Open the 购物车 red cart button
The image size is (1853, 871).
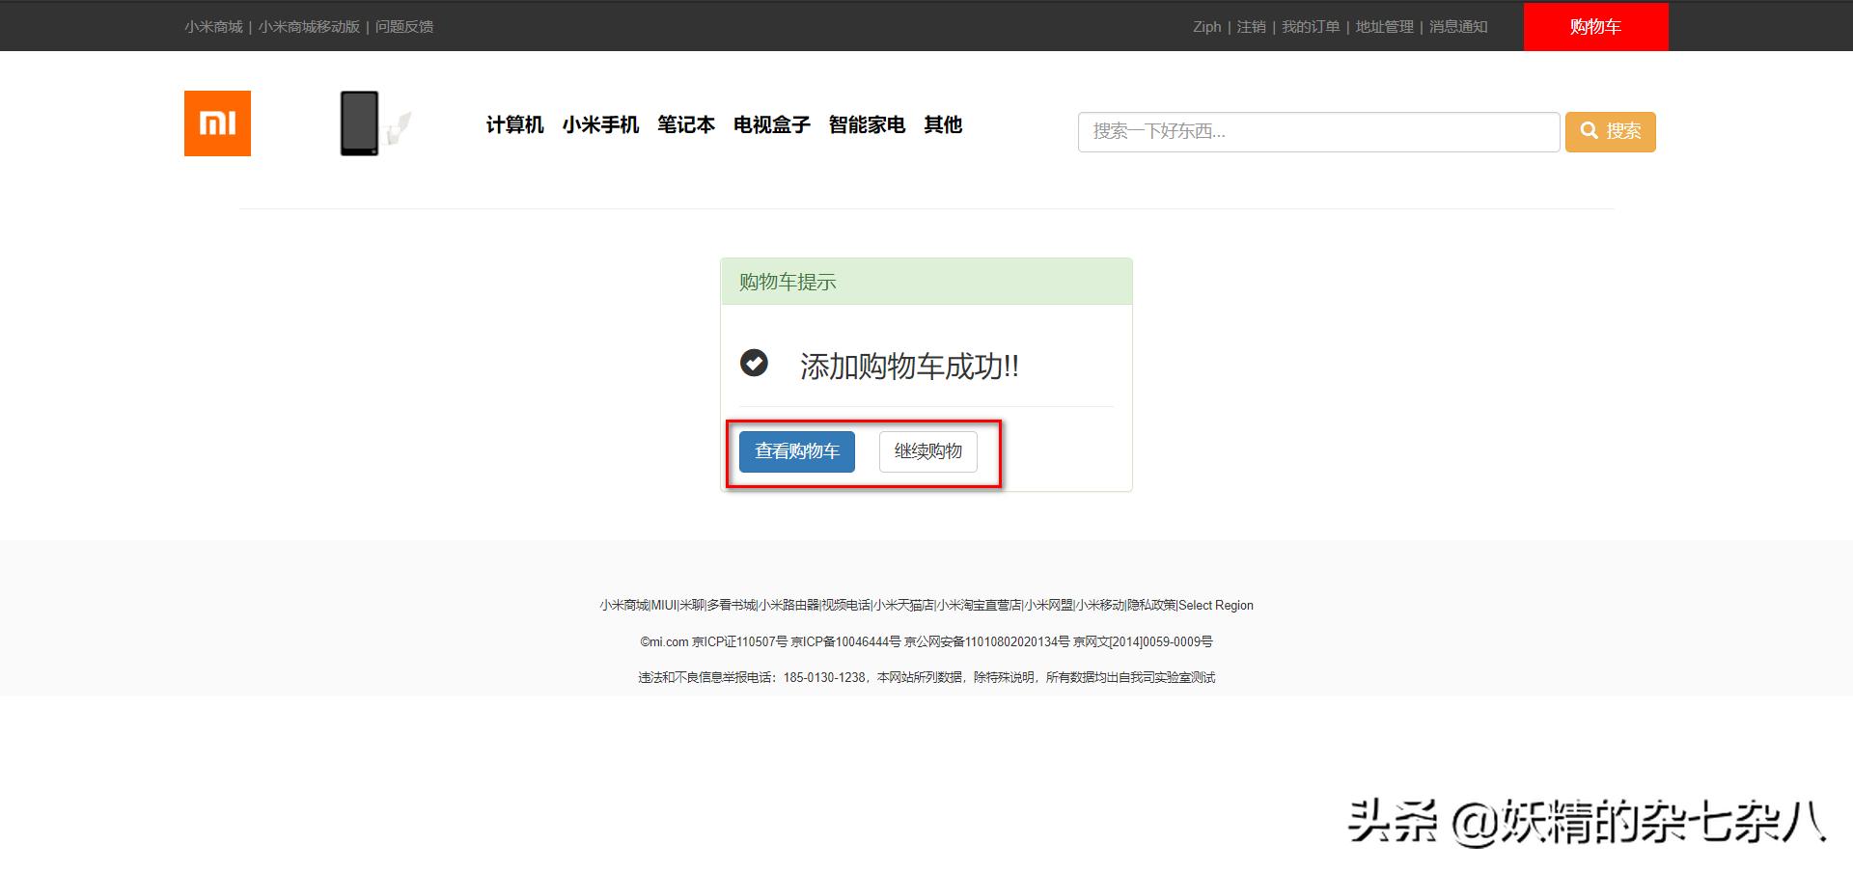(1594, 26)
